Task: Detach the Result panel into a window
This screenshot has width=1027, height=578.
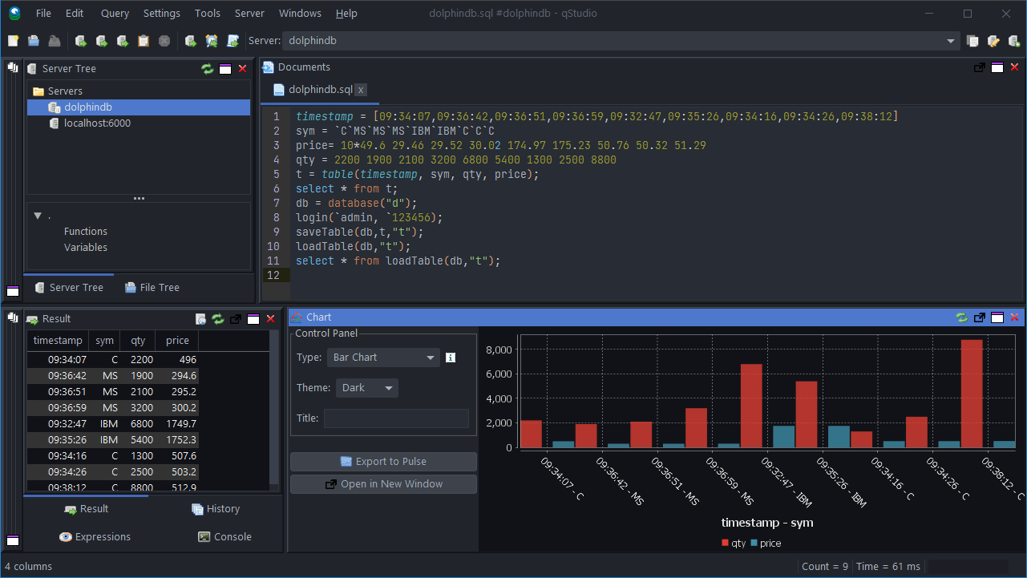Action: point(236,319)
